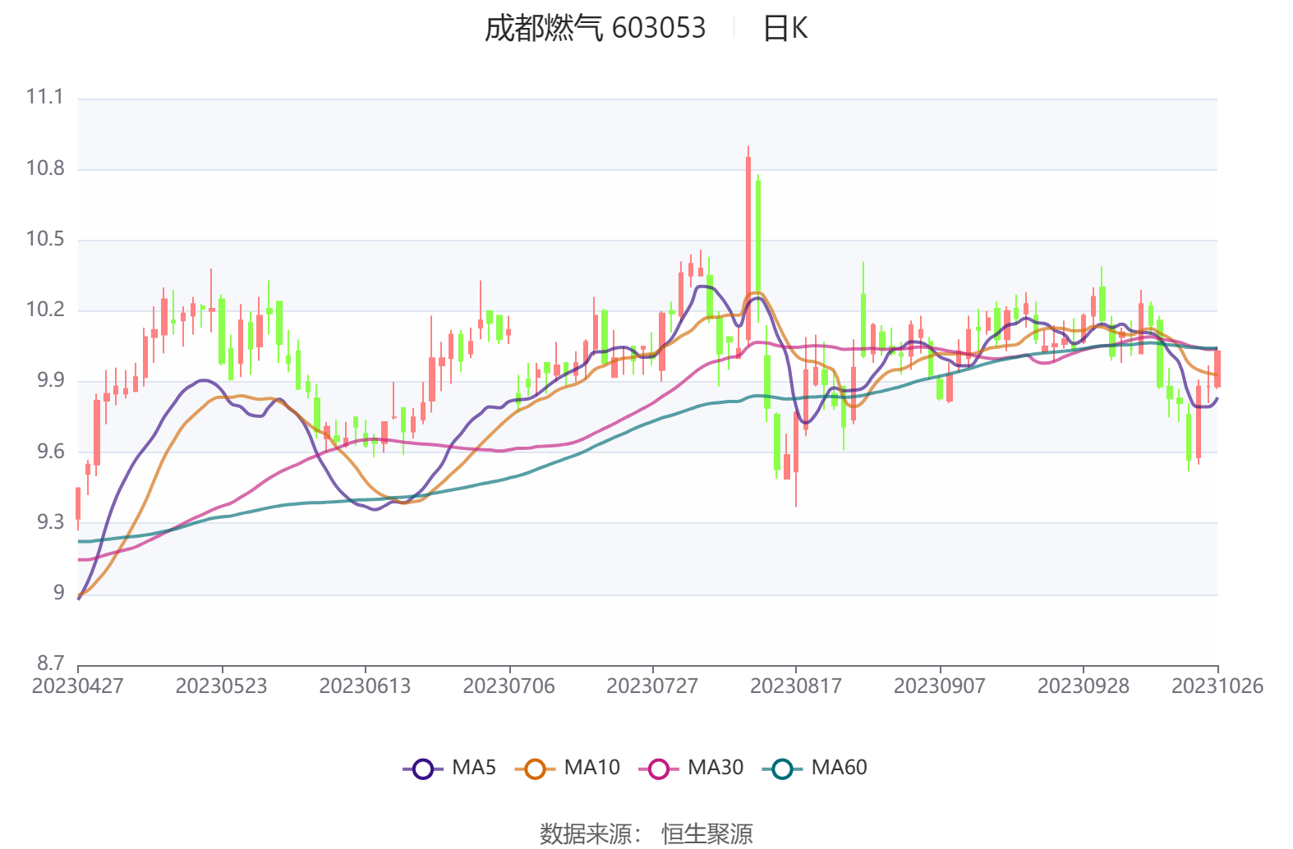Click y-axis value 9.6
The width and height of the screenshot is (1293, 849).
click(x=50, y=452)
